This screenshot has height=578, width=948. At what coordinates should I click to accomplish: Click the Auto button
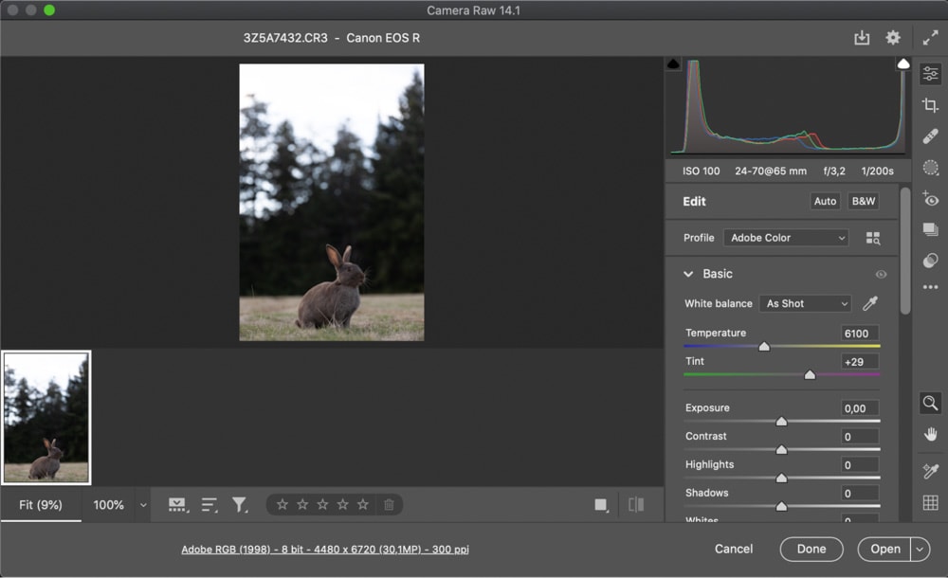pyautogui.click(x=825, y=202)
